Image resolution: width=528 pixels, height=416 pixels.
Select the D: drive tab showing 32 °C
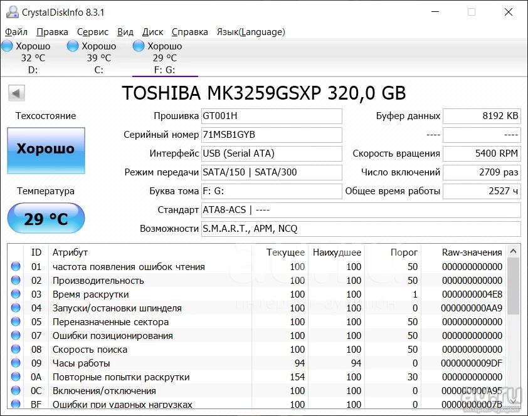click(33, 58)
